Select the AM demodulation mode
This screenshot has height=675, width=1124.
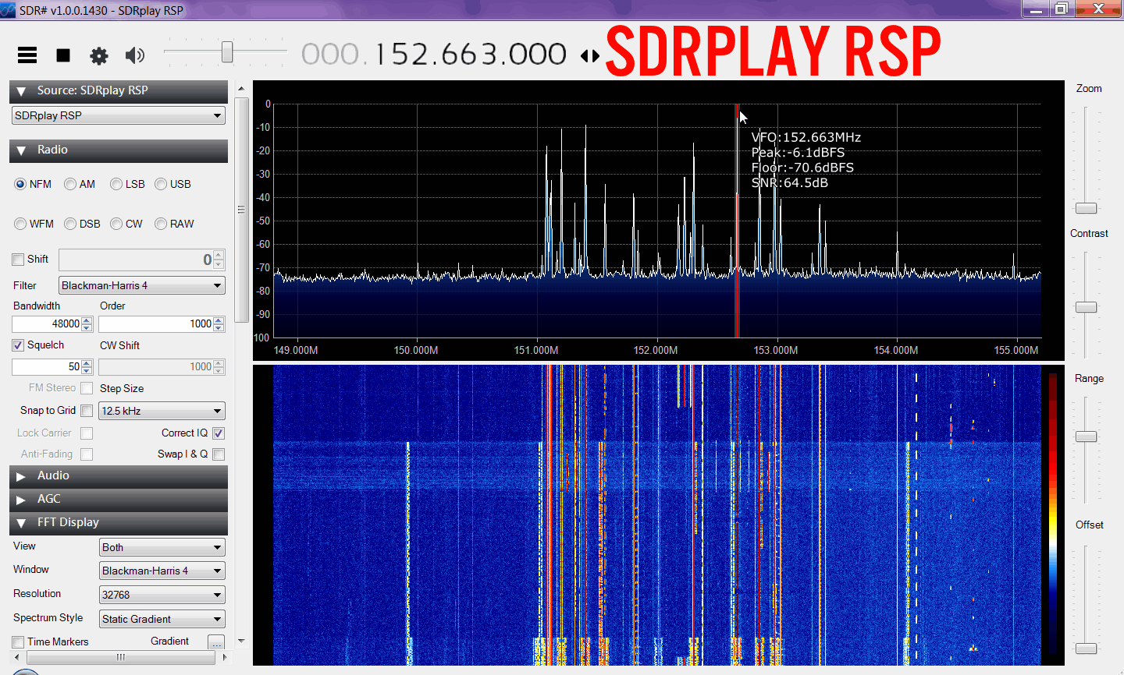pyautogui.click(x=70, y=184)
